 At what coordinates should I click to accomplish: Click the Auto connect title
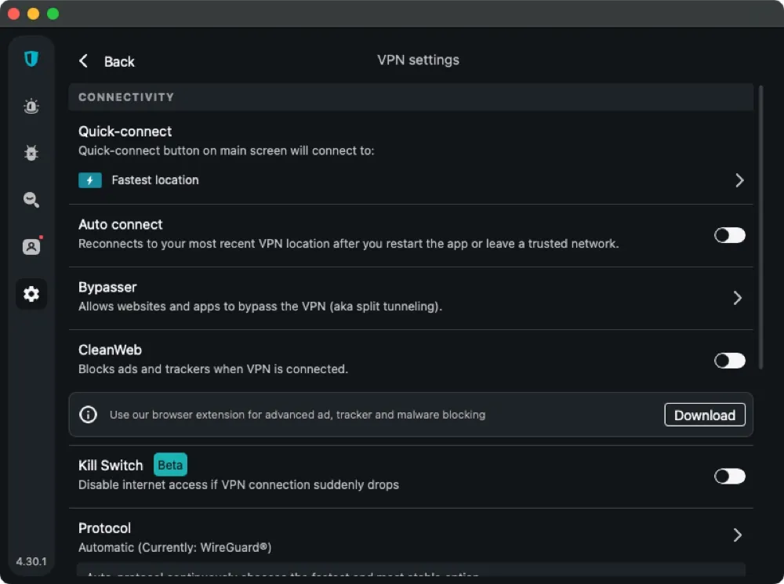point(121,224)
